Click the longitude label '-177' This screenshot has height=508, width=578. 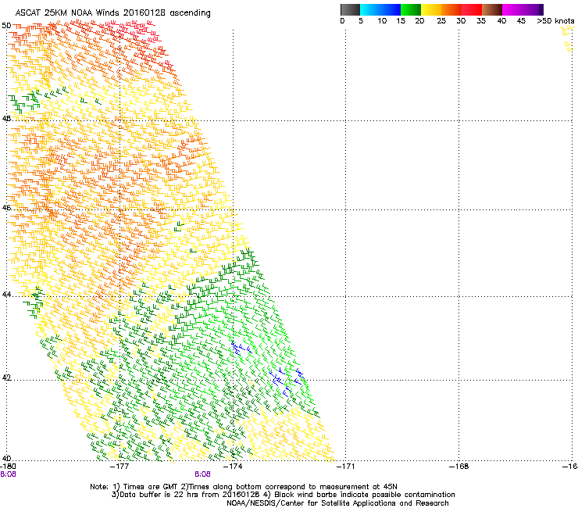(x=120, y=467)
